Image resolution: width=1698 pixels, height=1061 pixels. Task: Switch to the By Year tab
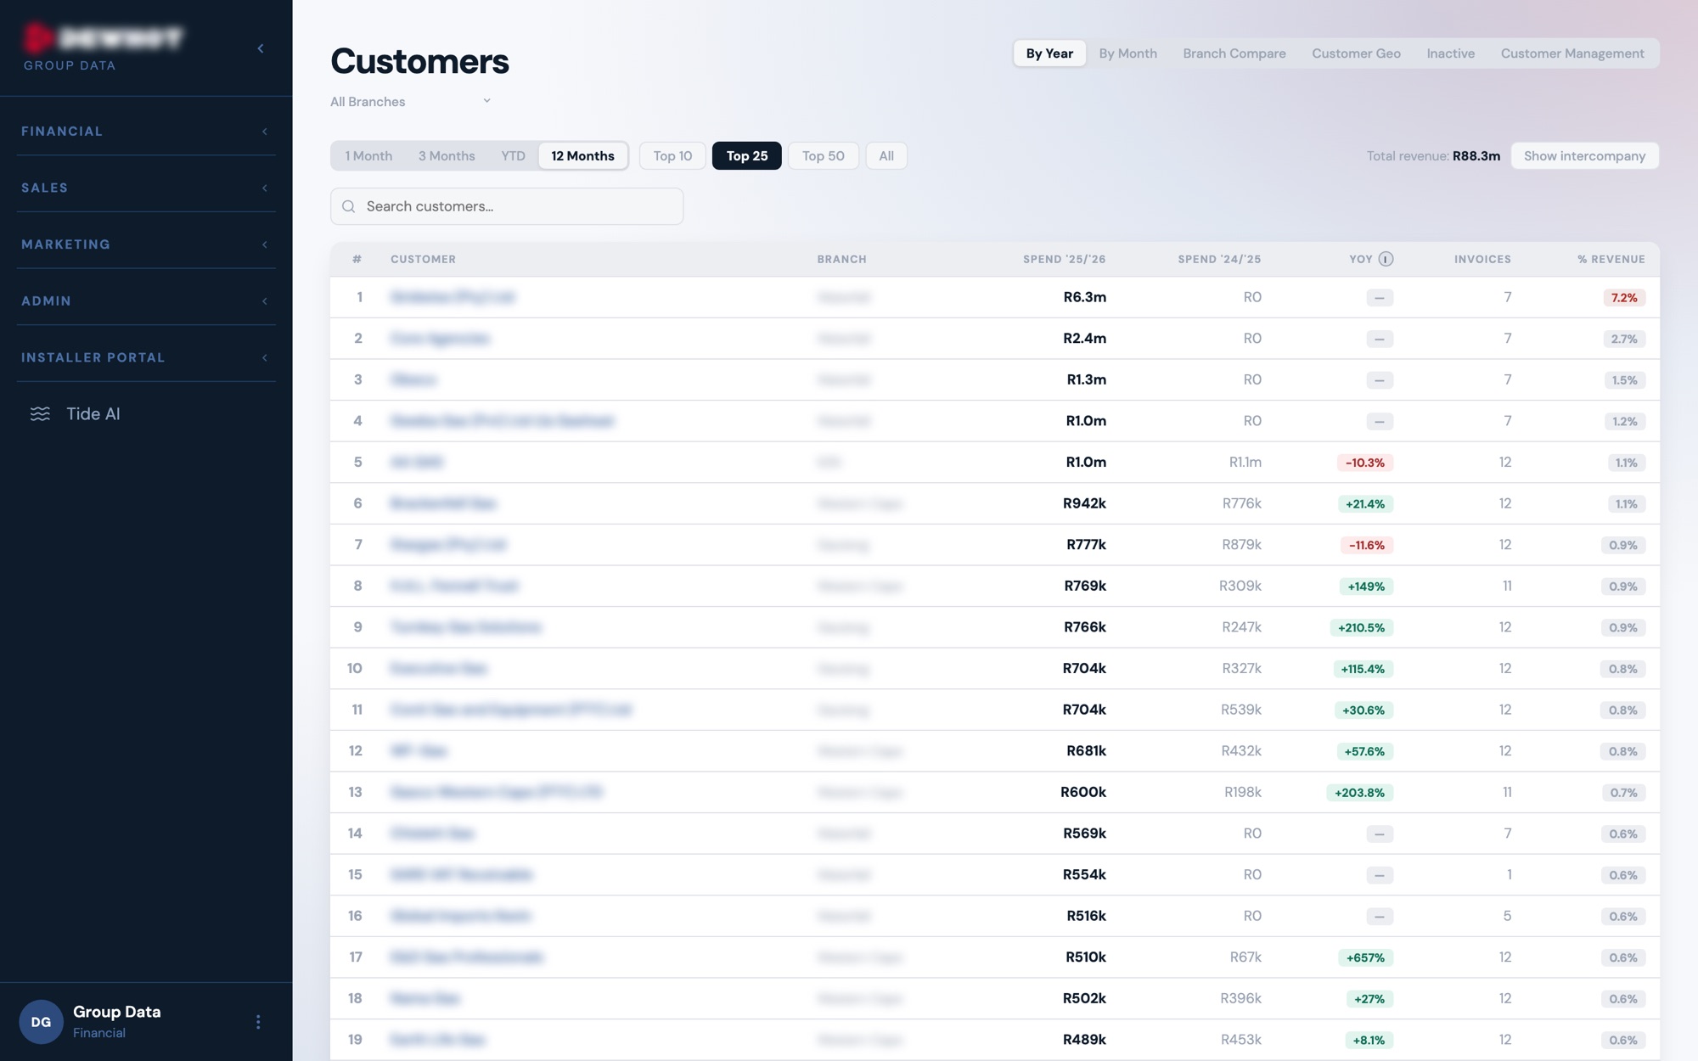click(1049, 53)
